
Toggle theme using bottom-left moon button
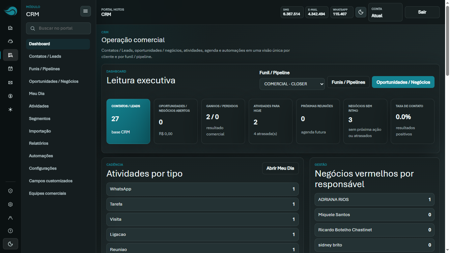point(11,244)
